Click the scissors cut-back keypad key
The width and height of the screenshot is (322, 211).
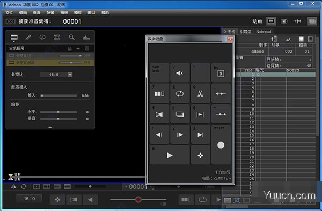(x=200, y=93)
